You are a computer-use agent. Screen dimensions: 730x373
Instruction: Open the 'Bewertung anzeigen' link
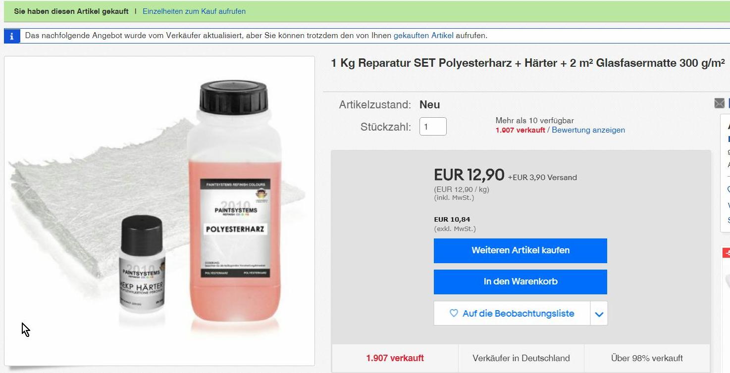588,130
